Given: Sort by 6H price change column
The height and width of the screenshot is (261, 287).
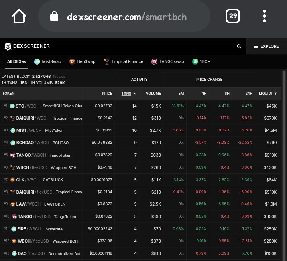Looking at the screenshot, I should click(227, 94).
